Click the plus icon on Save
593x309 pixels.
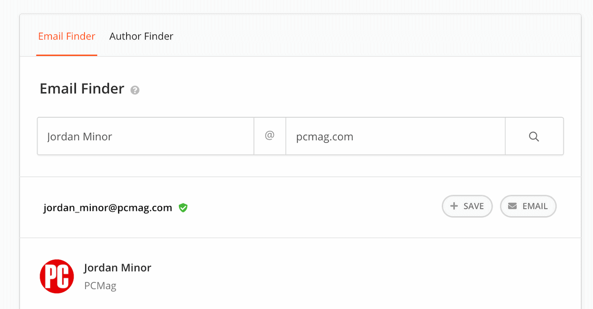point(454,206)
